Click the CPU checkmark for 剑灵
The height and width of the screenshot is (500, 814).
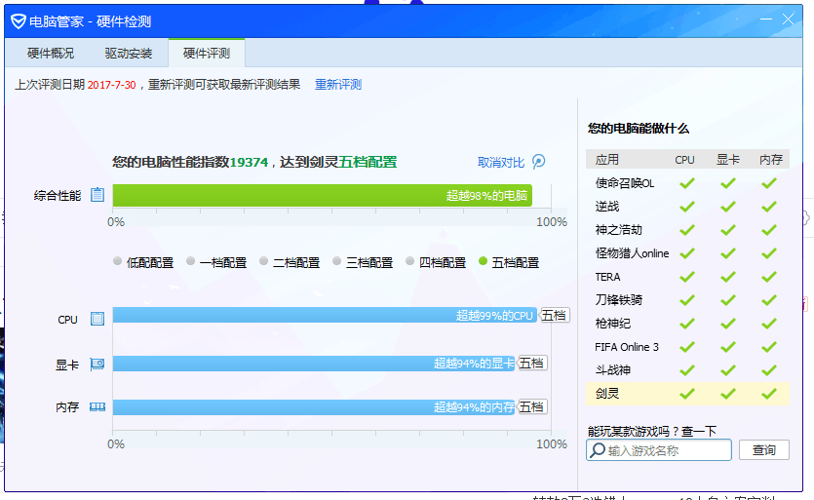pyautogui.click(x=687, y=394)
